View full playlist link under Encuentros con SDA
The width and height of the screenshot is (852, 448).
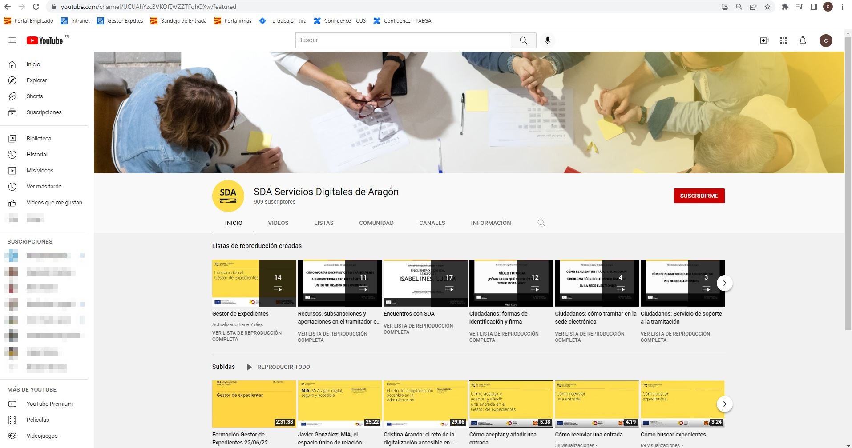418,329
